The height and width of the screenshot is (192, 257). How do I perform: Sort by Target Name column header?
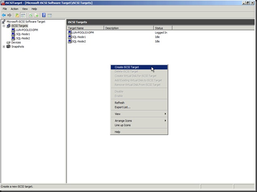click(85, 28)
